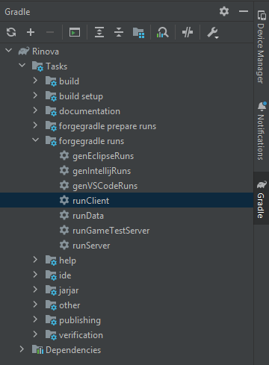Click the gear icon beside runServer
The width and height of the screenshot is (269, 365).
64,246
